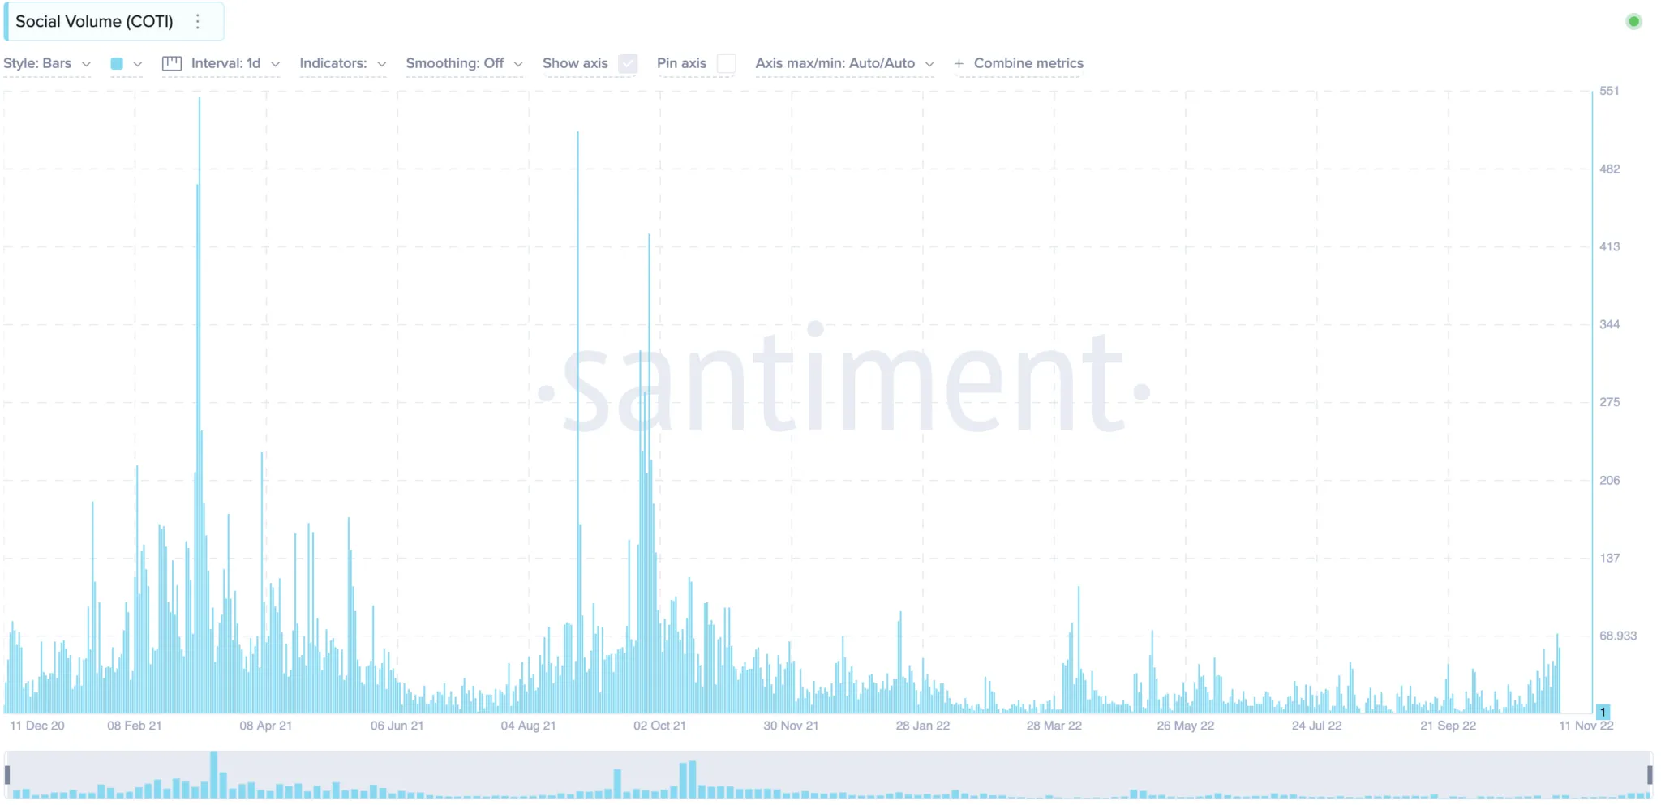The width and height of the screenshot is (1661, 805).
Task: Click the interval ruler icon
Action: coord(172,63)
